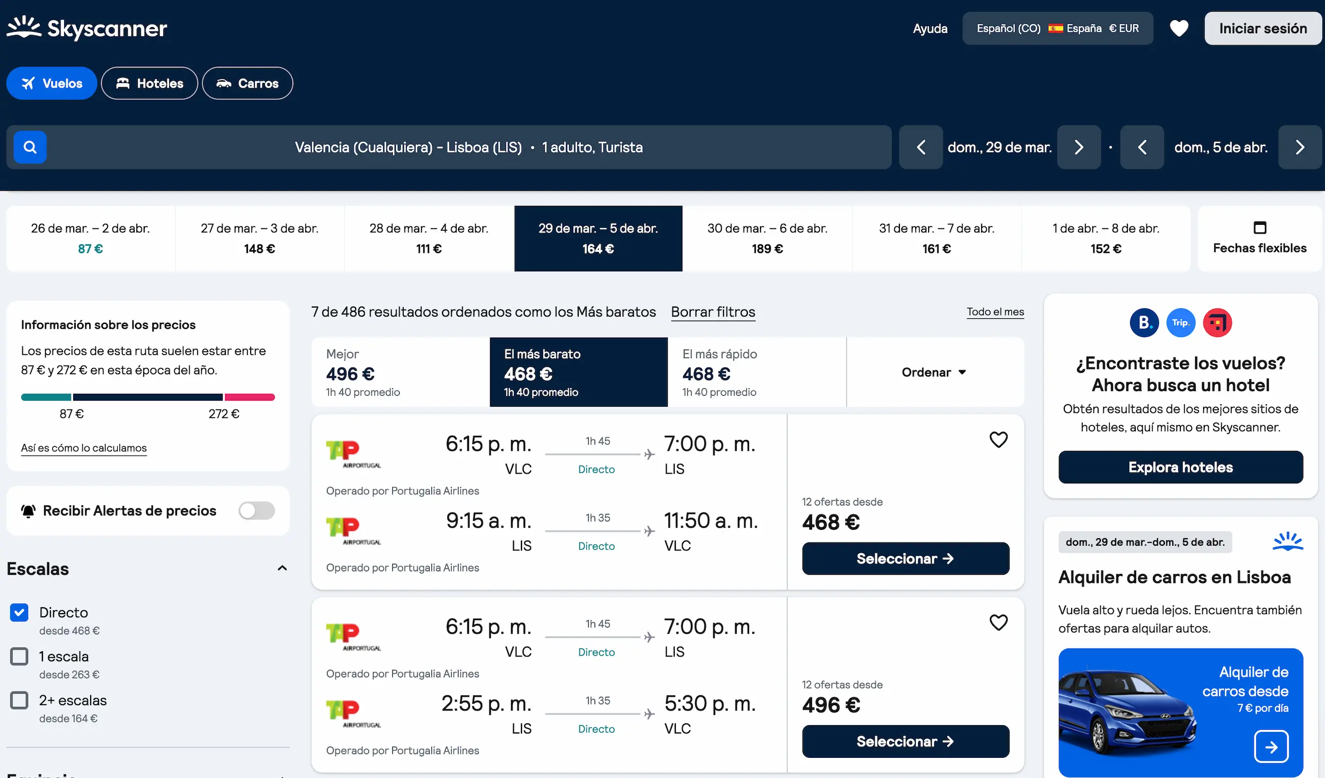Collapse the Escalas filter section
The width and height of the screenshot is (1325, 778).
click(x=281, y=568)
